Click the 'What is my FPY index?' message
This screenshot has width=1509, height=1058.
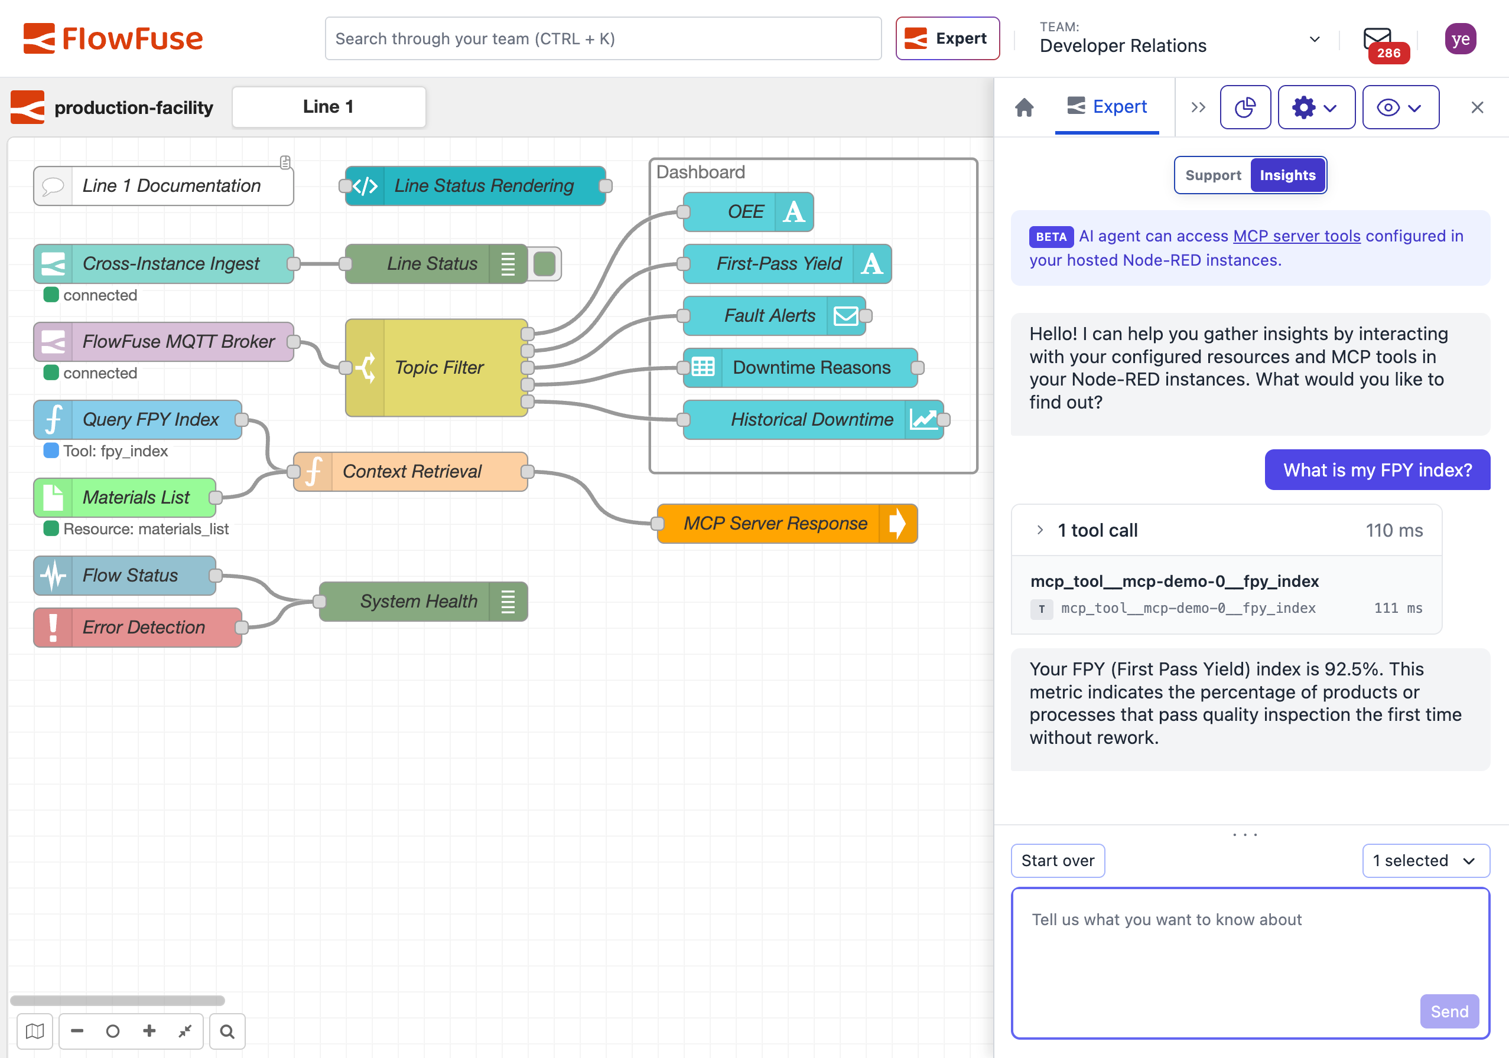[1377, 470]
